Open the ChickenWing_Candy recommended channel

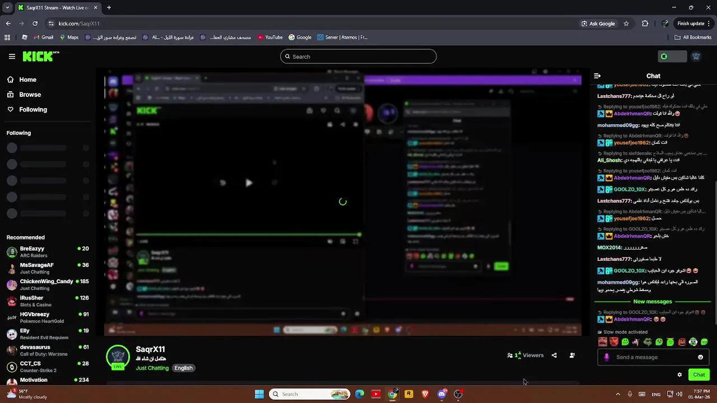click(x=48, y=285)
